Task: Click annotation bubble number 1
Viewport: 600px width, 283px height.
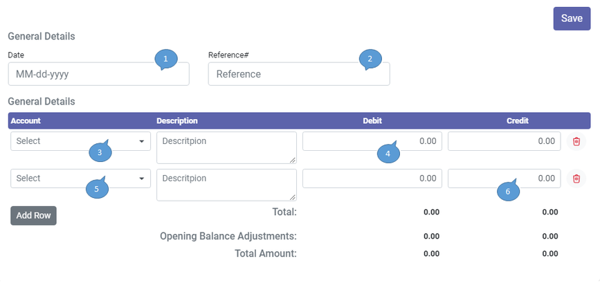Action: (165, 59)
